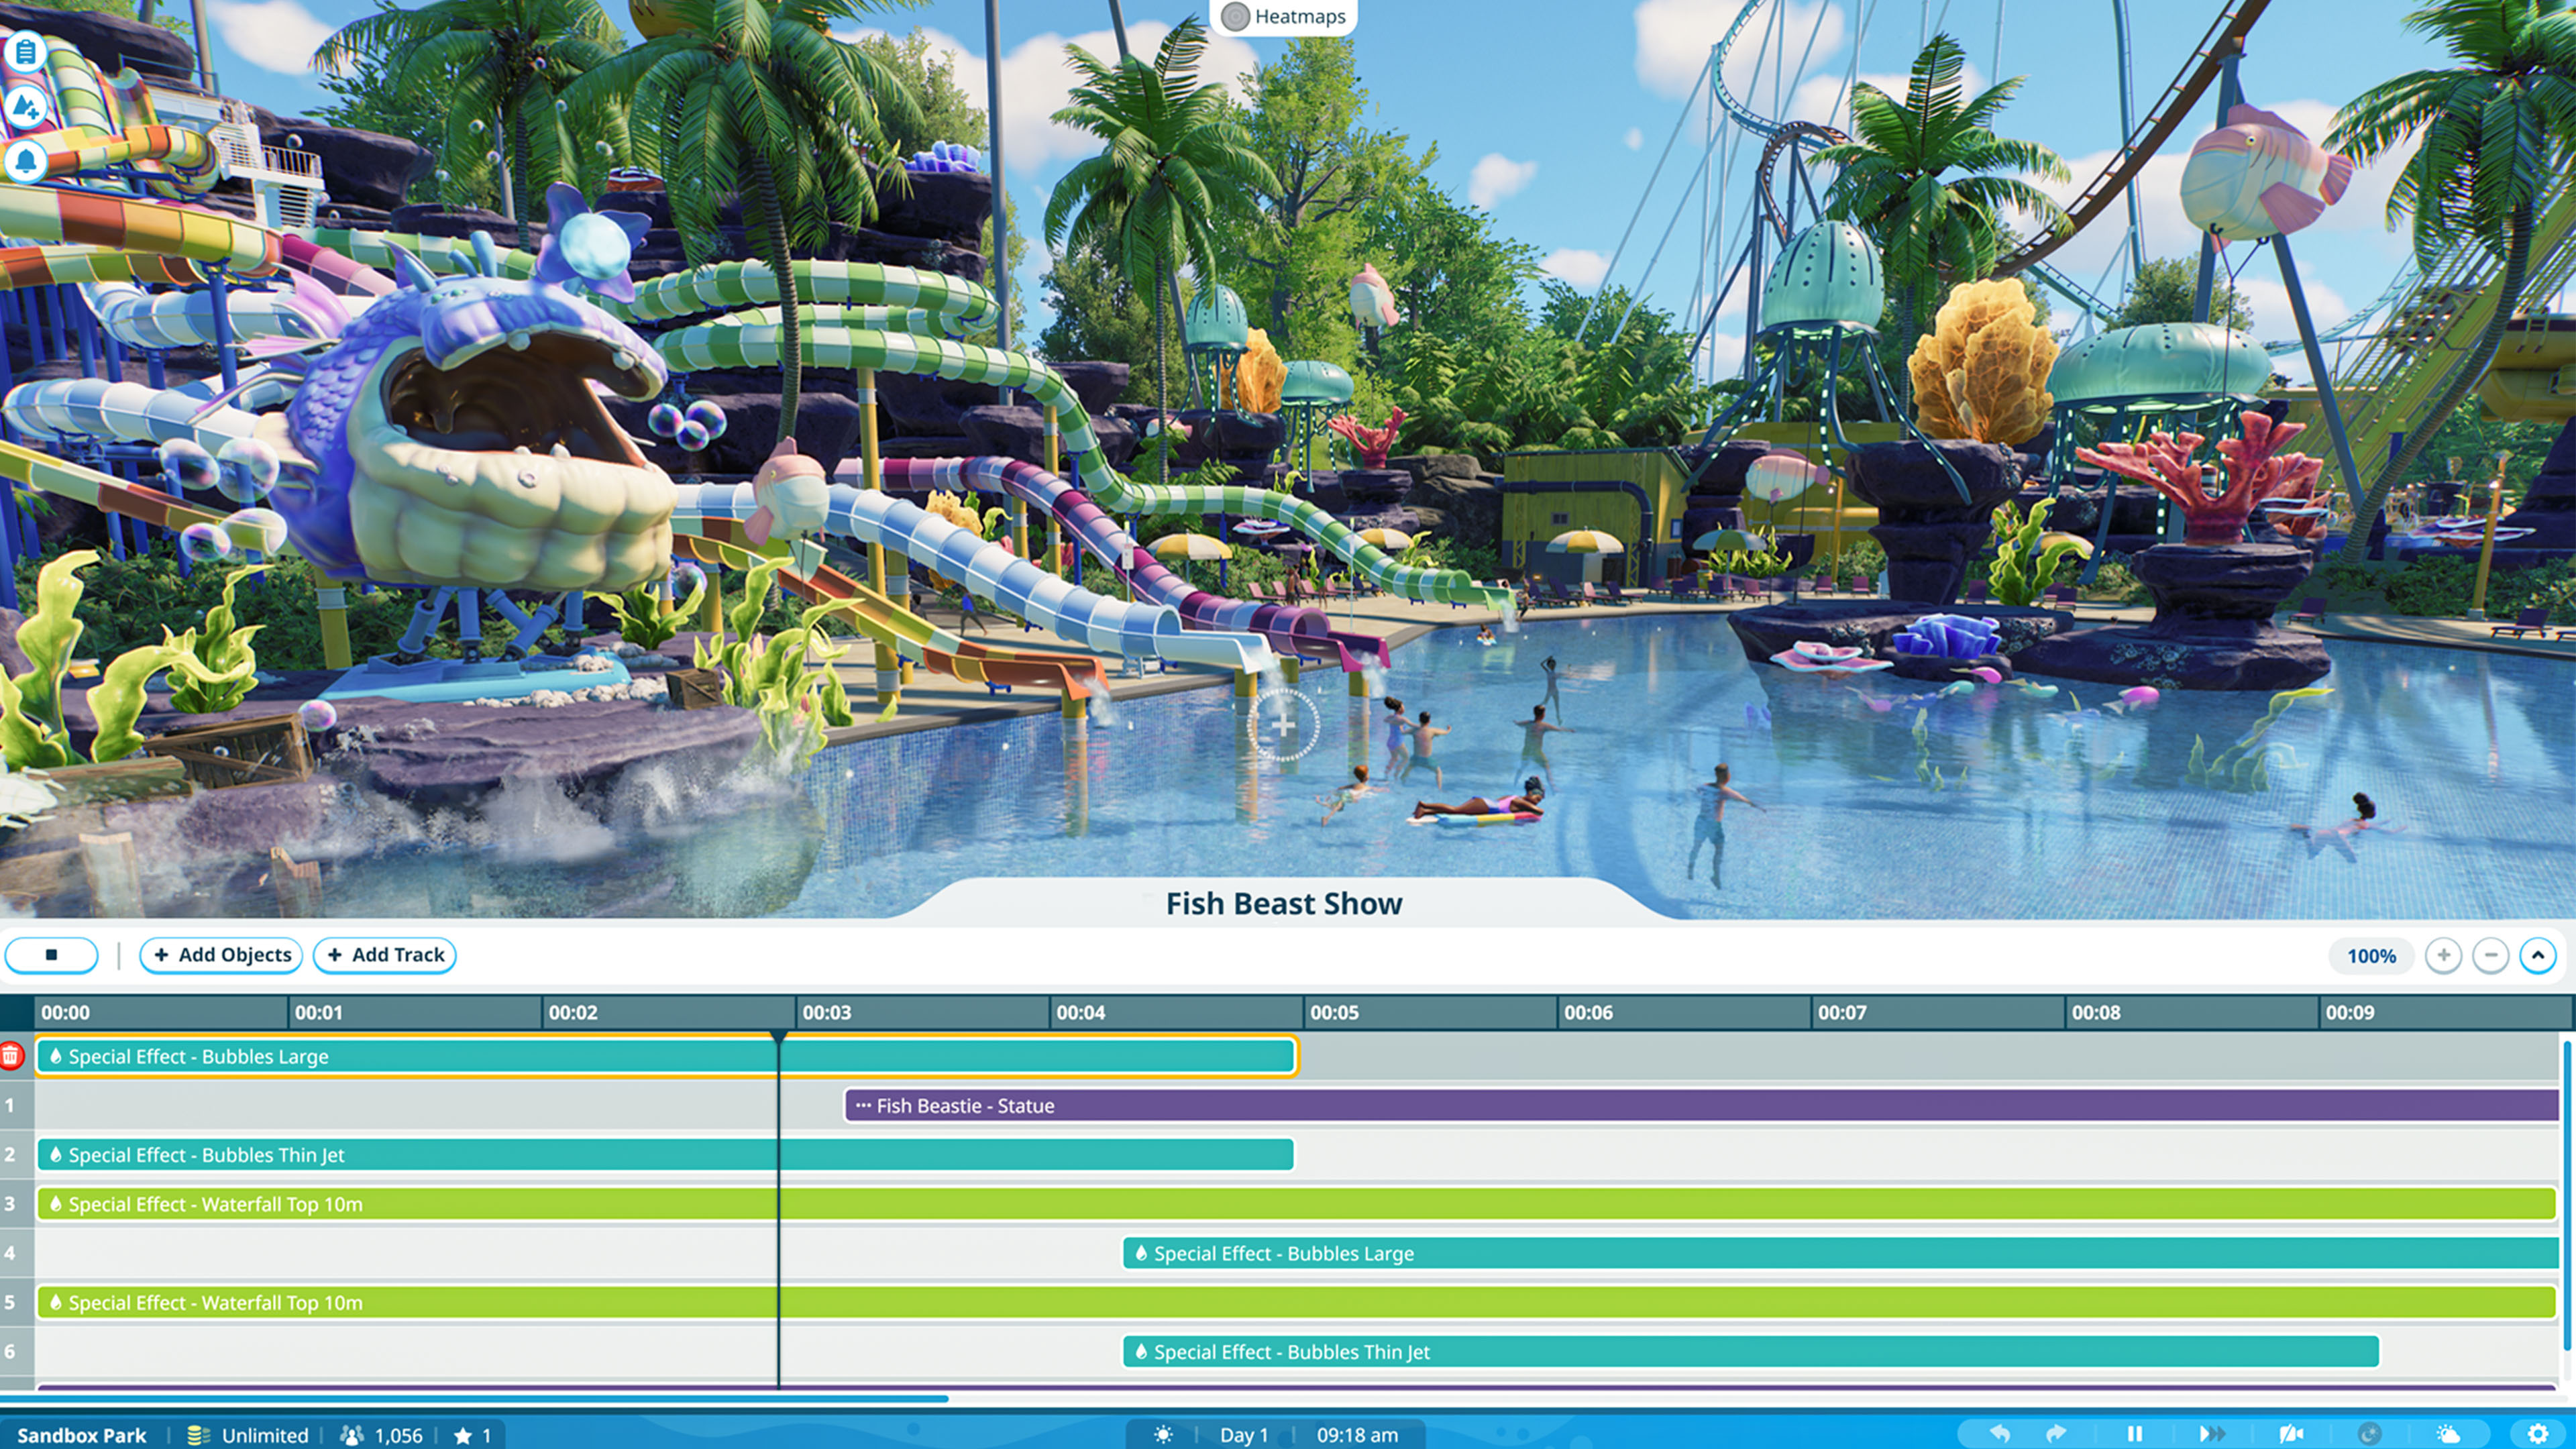Toggle visibility on track row 0 red icon
This screenshot has width=2576, height=1449.
pyautogui.click(x=11, y=1057)
